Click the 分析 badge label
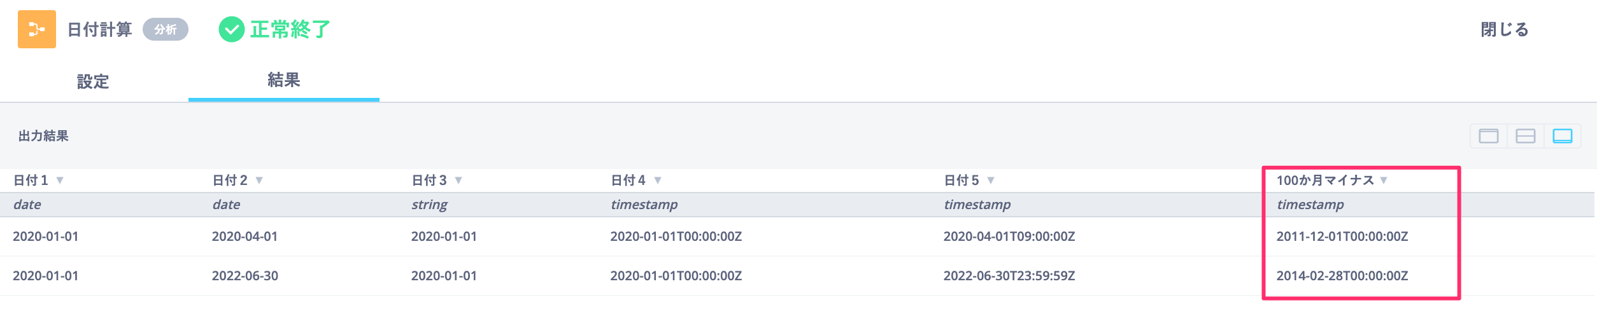Screen dimensions: 1597x333 click(166, 29)
